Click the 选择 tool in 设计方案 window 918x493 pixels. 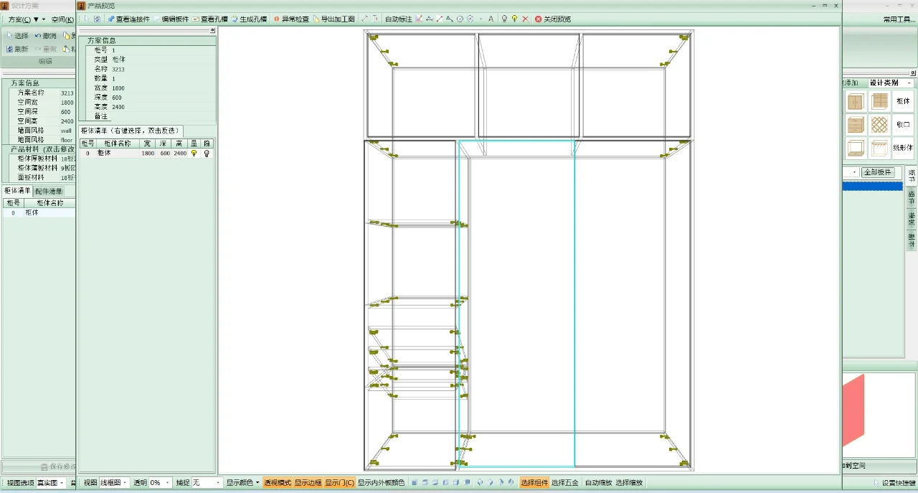(x=17, y=35)
